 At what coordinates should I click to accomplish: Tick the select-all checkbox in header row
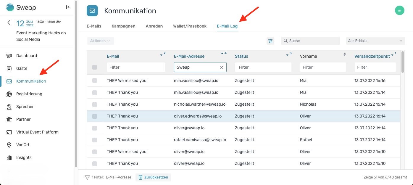(x=95, y=67)
